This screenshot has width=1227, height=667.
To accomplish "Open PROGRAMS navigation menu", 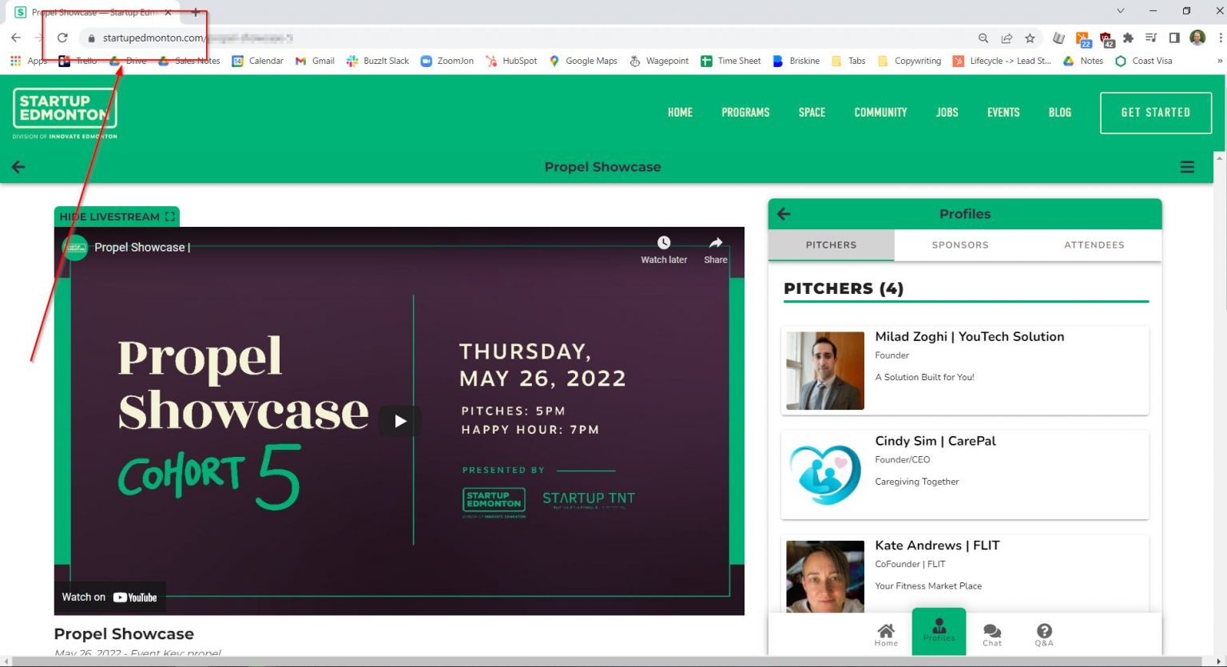I will point(745,113).
